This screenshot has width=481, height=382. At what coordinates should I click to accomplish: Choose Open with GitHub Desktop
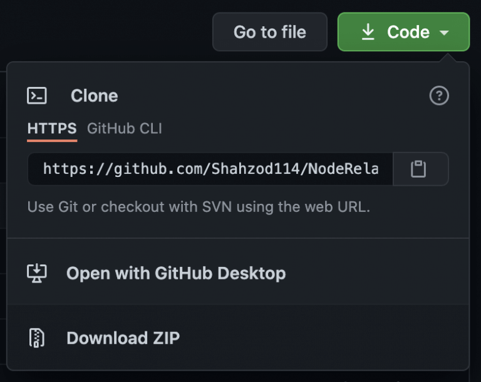(176, 273)
